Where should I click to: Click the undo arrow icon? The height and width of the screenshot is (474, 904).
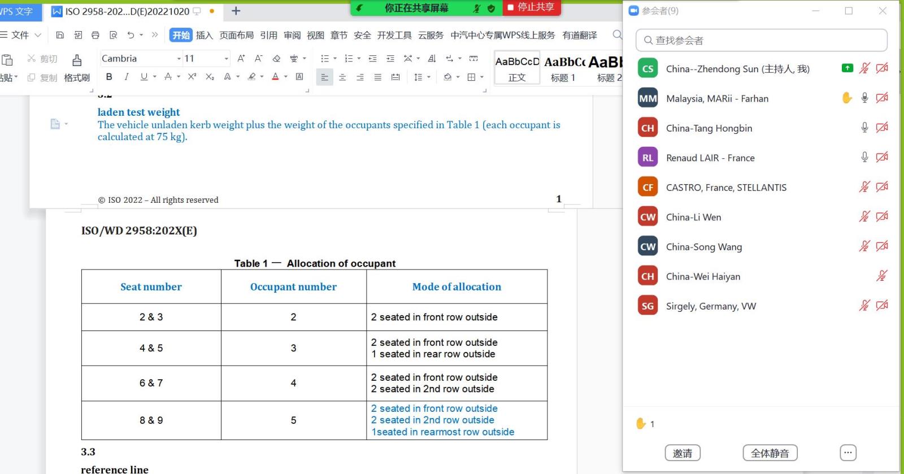click(x=131, y=35)
